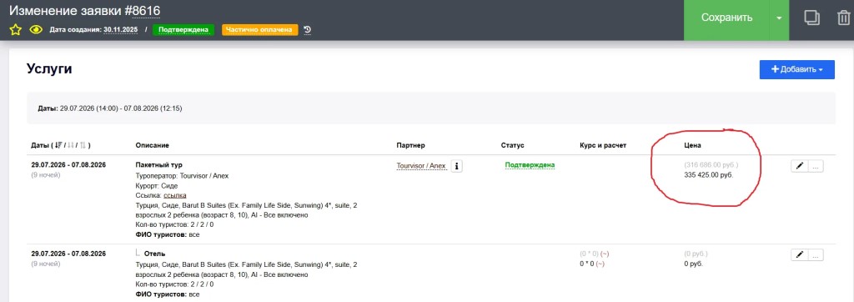This screenshot has height=302, width=854.
Task: Click the 0 руб. price in Отель row
Action: pos(693,264)
